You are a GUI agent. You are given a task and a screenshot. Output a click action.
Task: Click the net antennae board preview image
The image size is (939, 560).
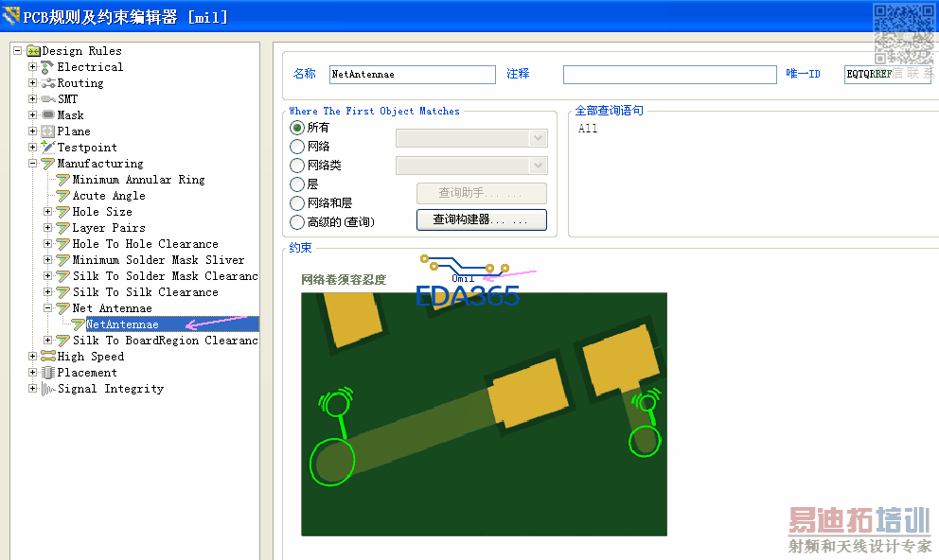pos(484,414)
